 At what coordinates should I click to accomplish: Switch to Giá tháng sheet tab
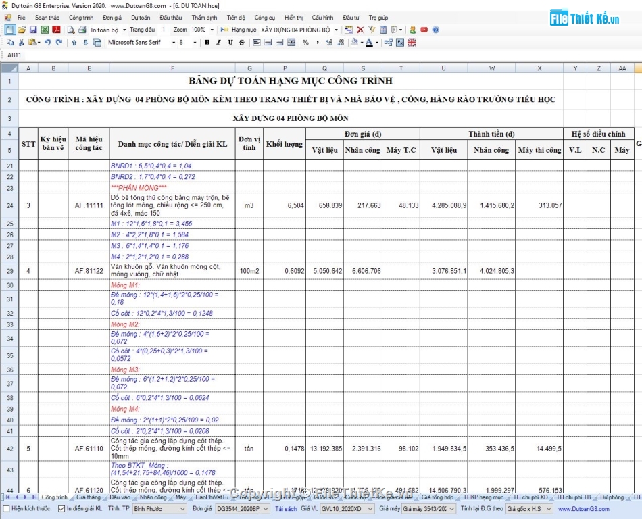[x=89, y=497]
